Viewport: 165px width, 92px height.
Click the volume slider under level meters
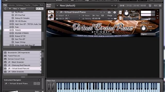coord(148,19)
